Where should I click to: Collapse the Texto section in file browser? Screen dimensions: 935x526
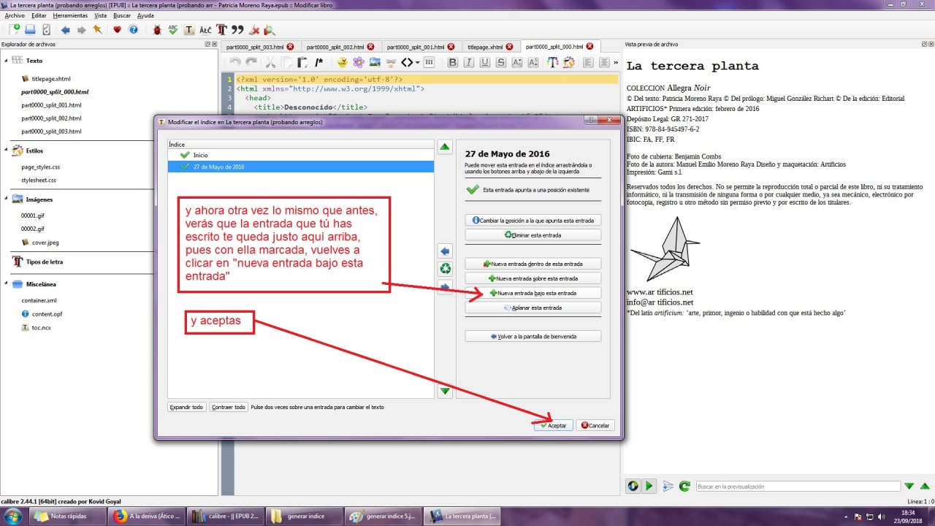pos(7,61)
